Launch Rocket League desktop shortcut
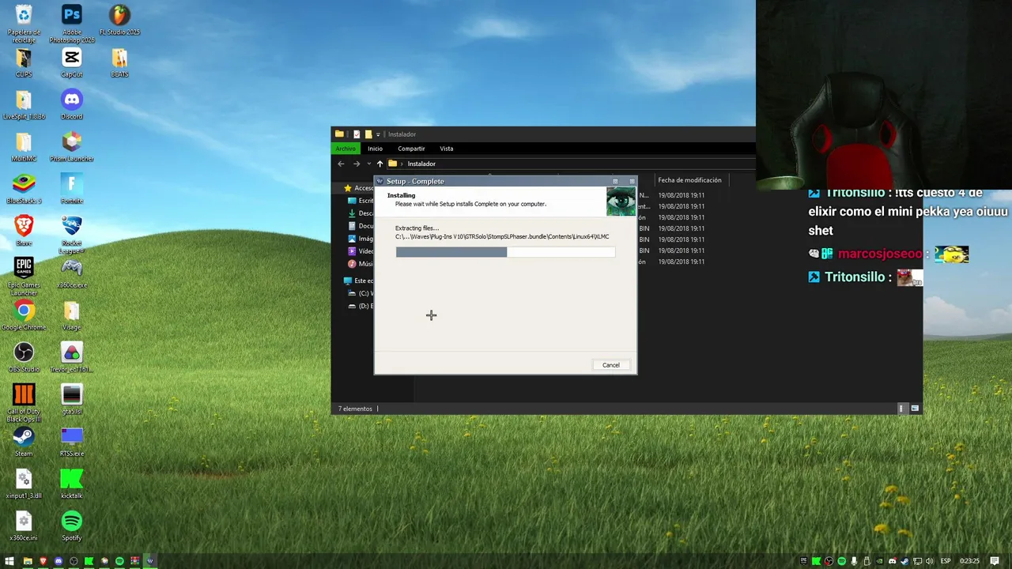1012x569 pixels. pyautogui.click(x=71, y=235)
